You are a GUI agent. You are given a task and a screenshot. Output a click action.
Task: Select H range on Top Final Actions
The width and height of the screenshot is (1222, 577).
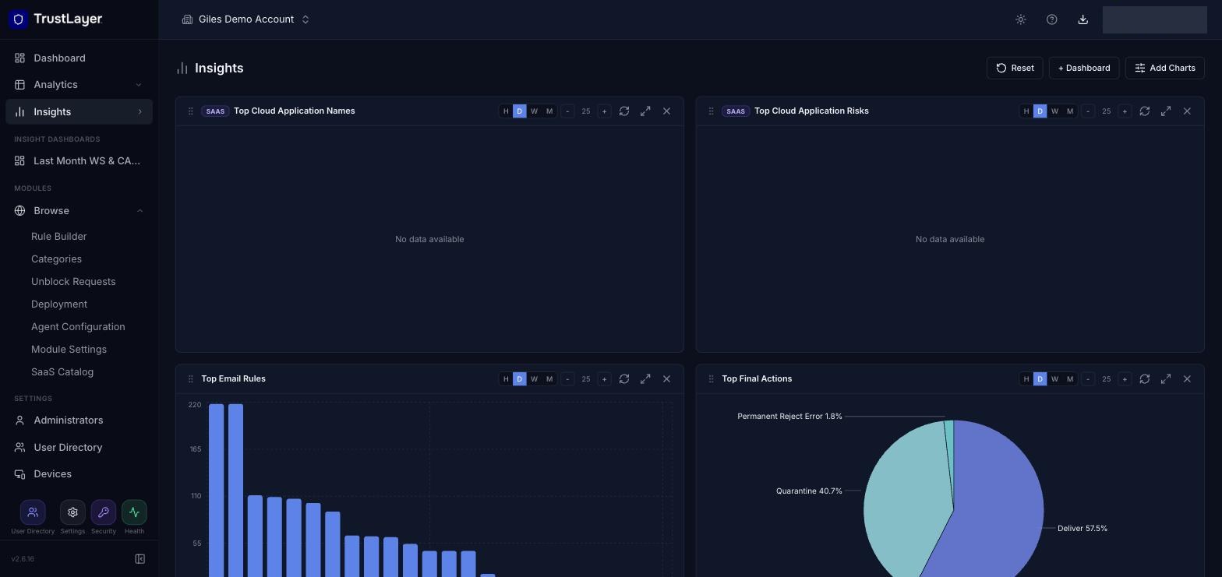coord(1026,379)
